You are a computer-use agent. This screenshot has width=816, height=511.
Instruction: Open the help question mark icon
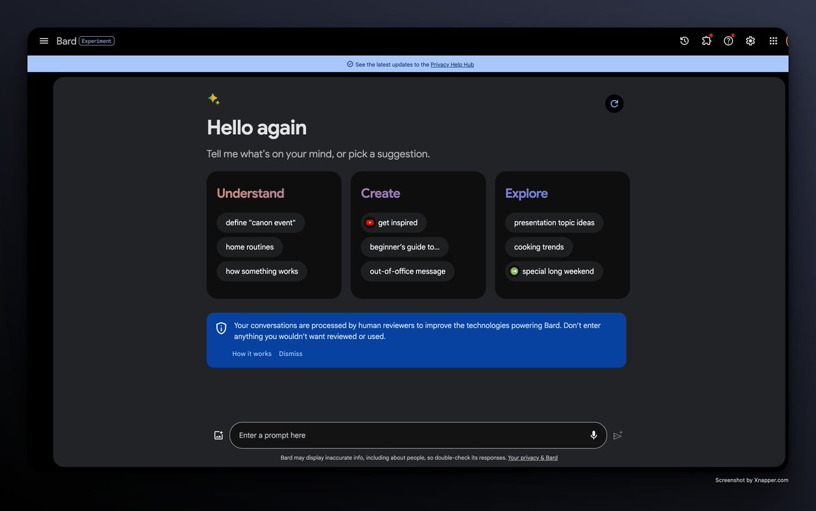pyautogui.click(x=728, y=41)
